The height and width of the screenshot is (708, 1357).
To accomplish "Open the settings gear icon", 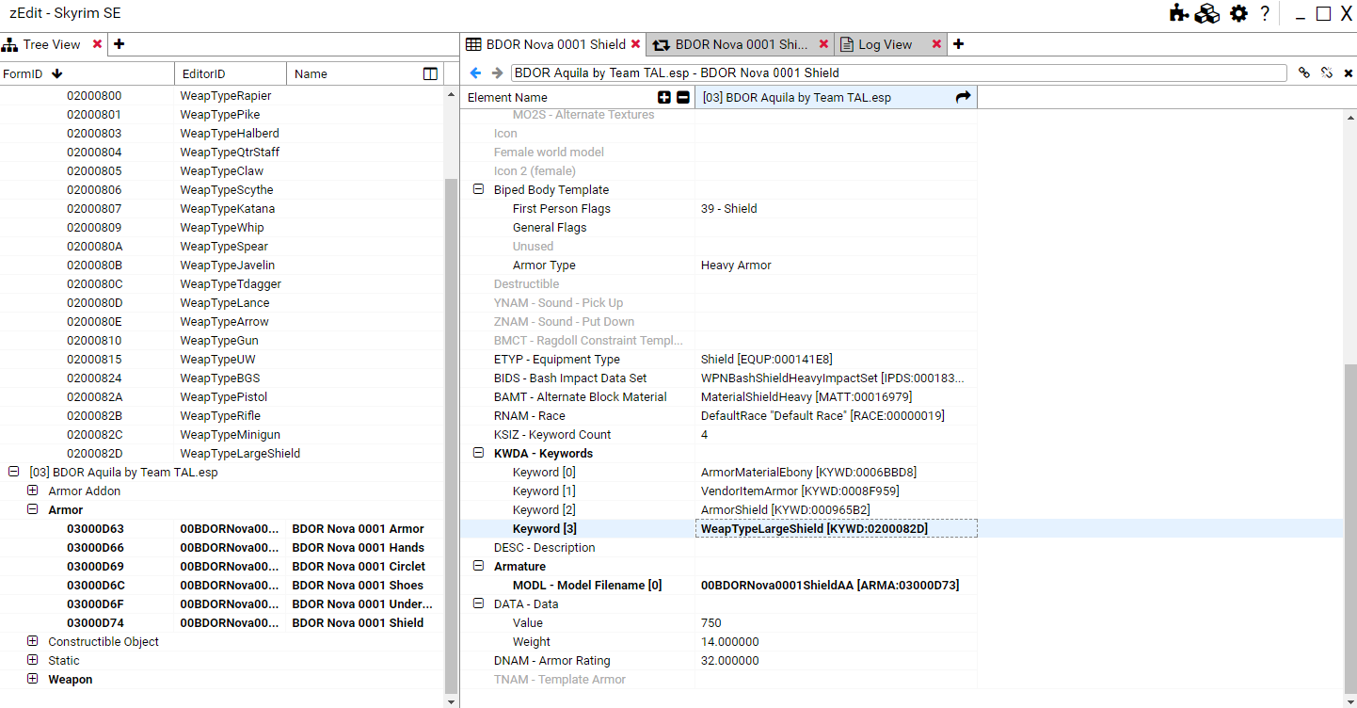I will point(1238,13).
